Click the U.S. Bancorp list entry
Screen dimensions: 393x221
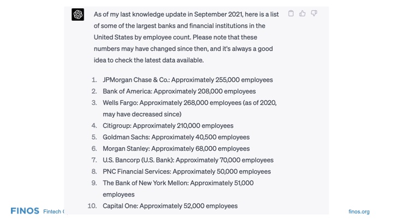188,160
